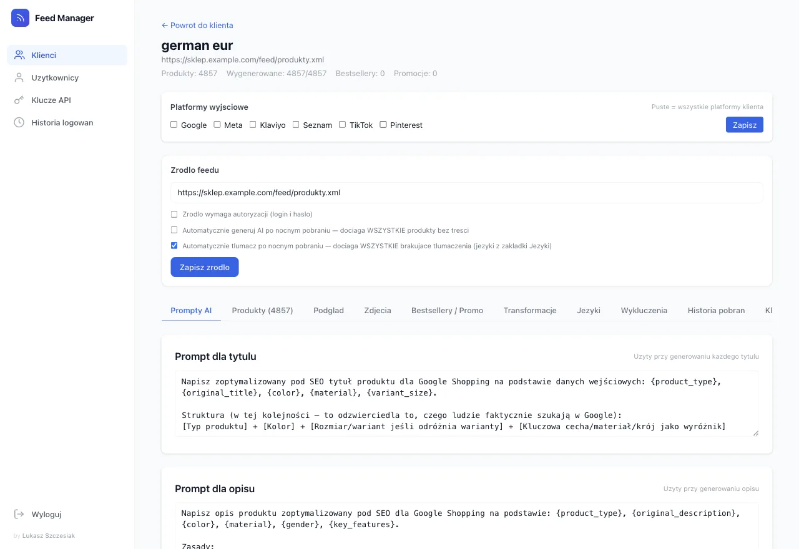The width and height of the screenshot is (799, 549).
Task: Save output platforms with Zapisz button
Action: (744, 125)
